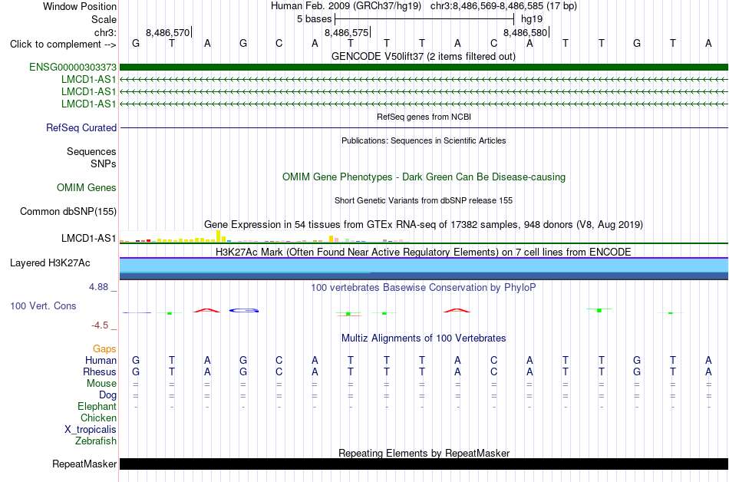Viewport: 729px width, 482px height.
Task: Click the H3K27Ac Mark ENCODE track title
Action: [x=424, y=252]
